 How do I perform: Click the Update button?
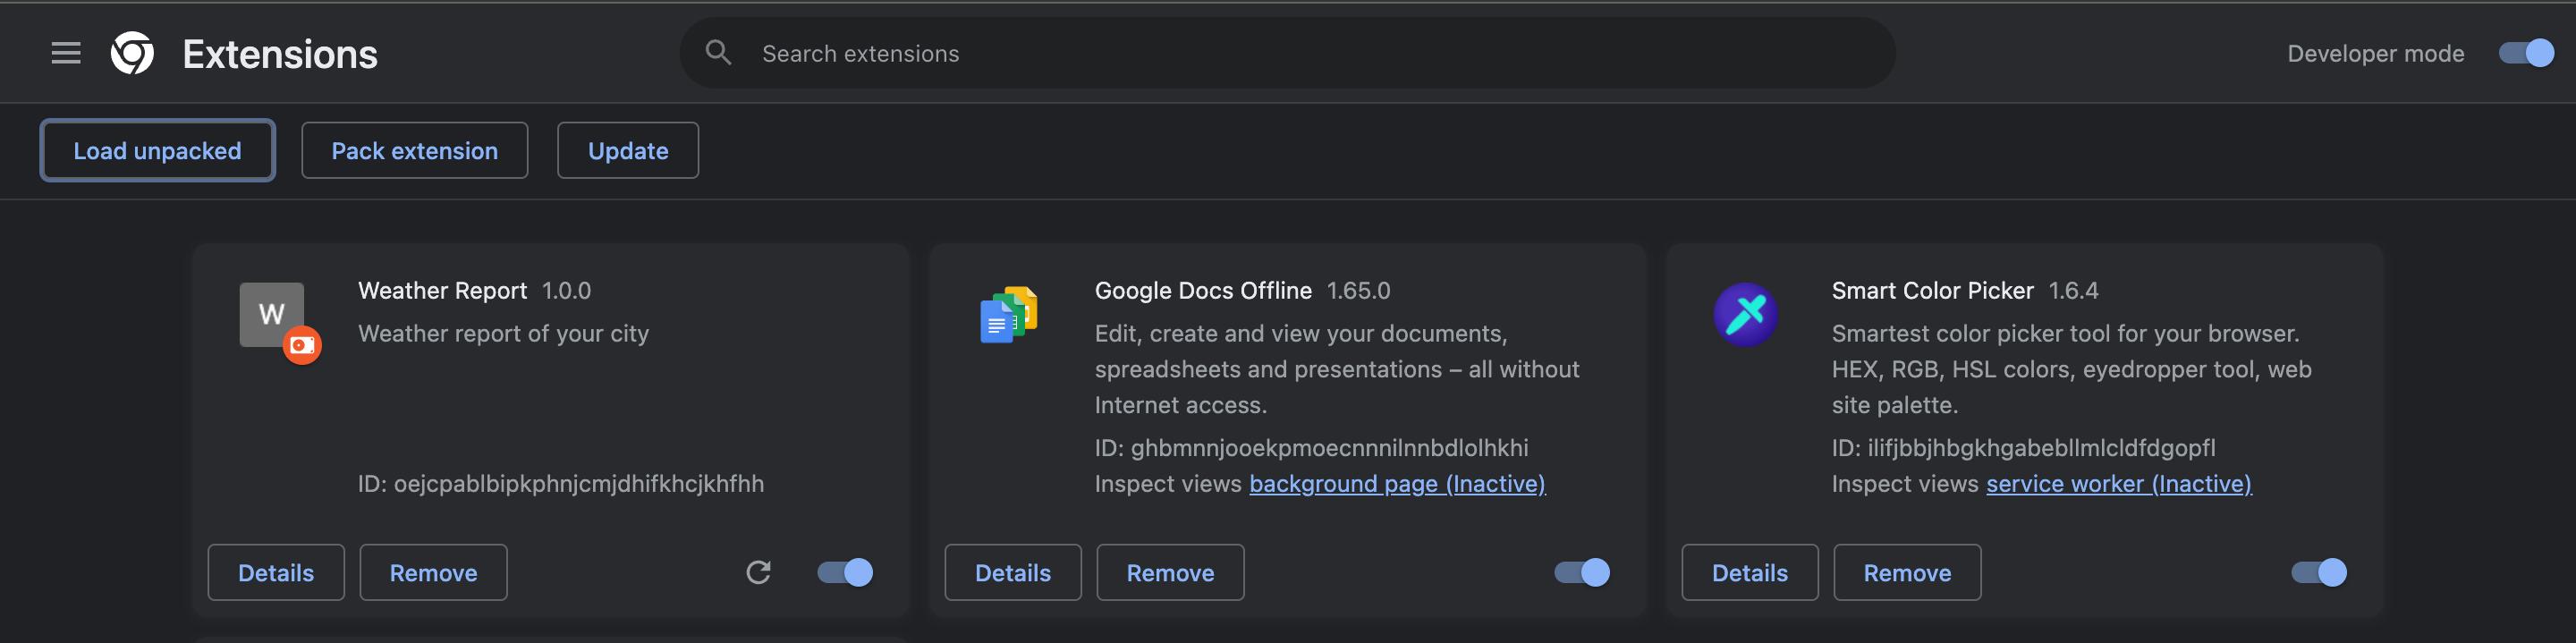[628, 150]
